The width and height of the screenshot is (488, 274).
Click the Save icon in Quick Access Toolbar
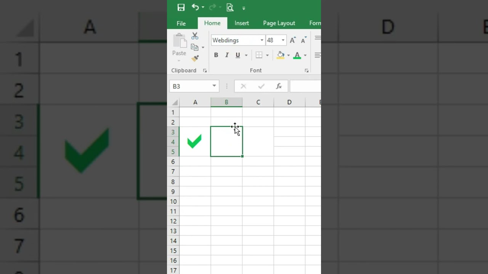(x=181, y=7)
